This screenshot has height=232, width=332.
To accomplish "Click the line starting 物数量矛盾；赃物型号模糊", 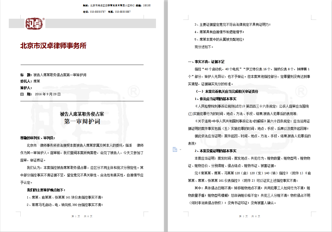I will click(249, 195).
